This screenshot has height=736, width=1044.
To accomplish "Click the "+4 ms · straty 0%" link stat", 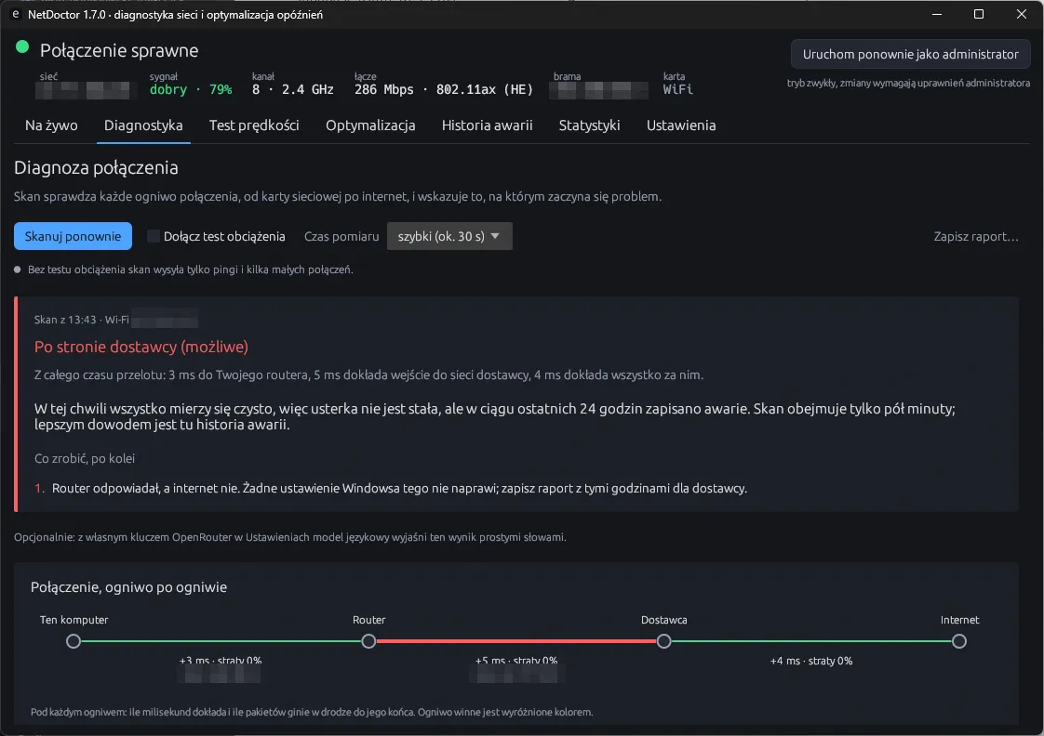I will point(811,661).
